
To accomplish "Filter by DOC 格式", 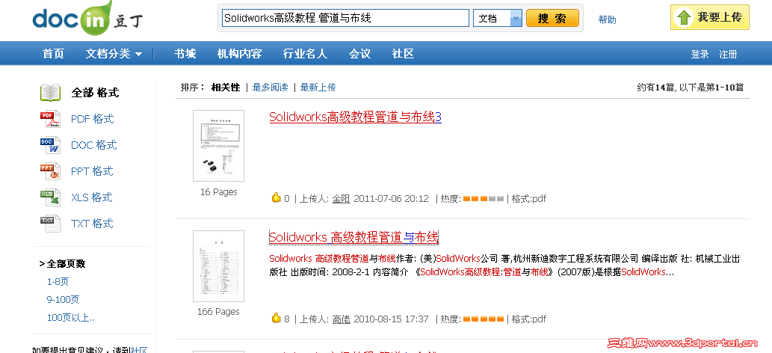I will click(x=93, y=145).
